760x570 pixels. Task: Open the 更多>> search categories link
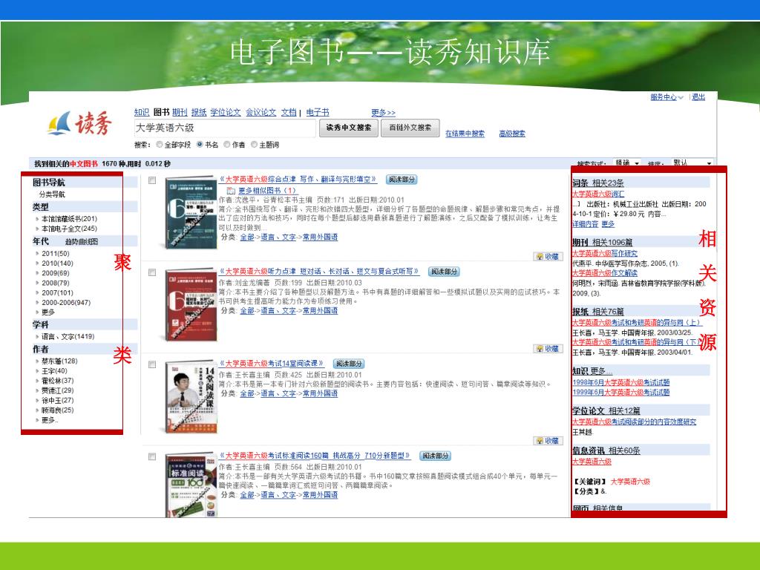tap(384, 113)
